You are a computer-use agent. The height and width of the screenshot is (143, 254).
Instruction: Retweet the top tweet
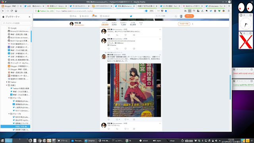[x=117, y=35]
